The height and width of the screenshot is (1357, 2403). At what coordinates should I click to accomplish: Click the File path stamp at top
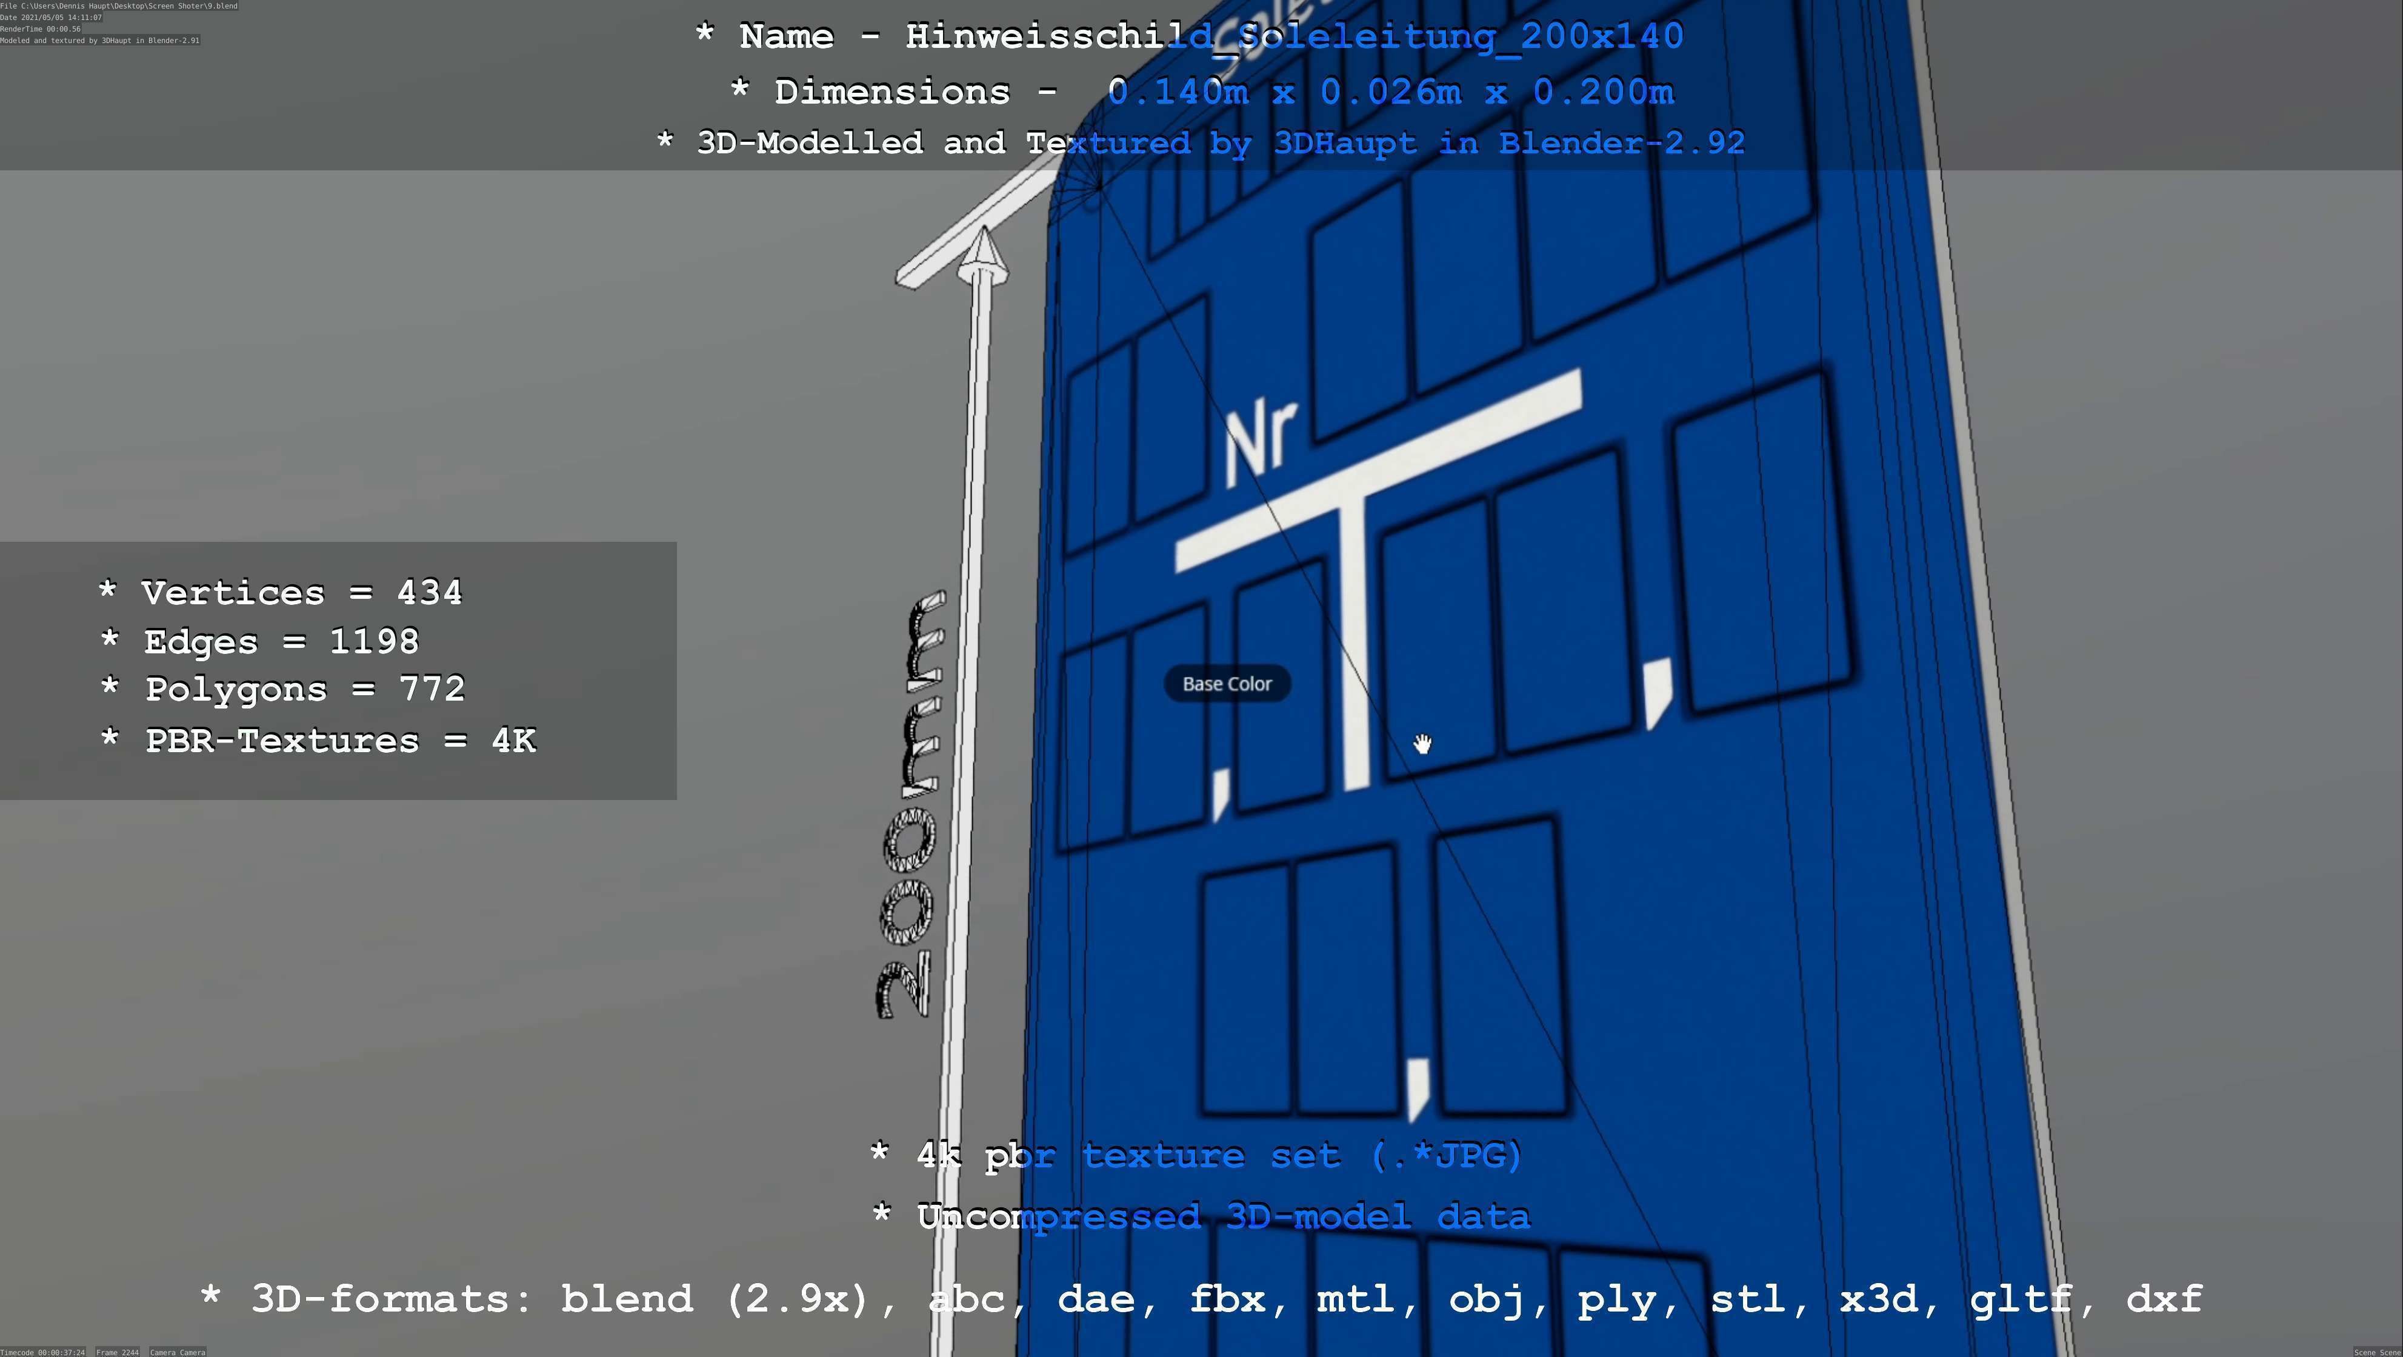(x=118, y=5)
